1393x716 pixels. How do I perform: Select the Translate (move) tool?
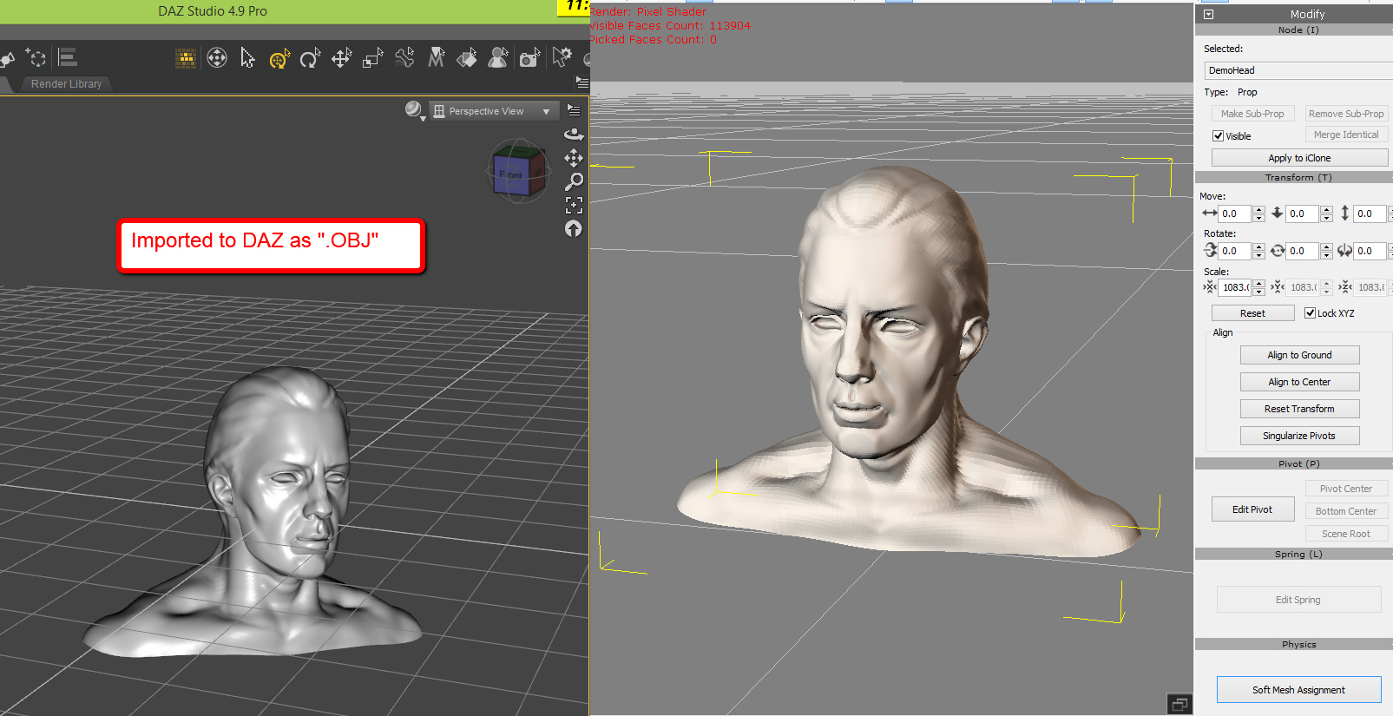tap(341, 58)
